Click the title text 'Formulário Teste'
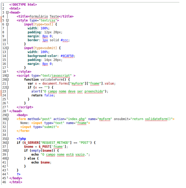Viewport: 186px width, 188px height. (44, 16)
